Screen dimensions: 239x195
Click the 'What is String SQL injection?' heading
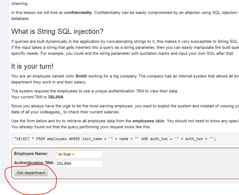click(57, 32)
